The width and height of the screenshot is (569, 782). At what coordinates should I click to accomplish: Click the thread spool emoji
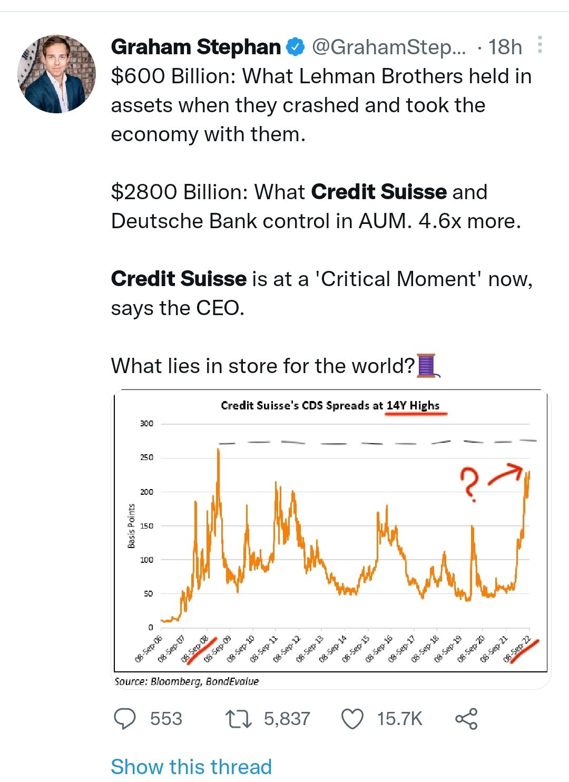click(428, 366)
